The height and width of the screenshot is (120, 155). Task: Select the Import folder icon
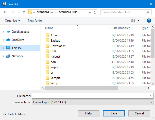coord(47,67)
